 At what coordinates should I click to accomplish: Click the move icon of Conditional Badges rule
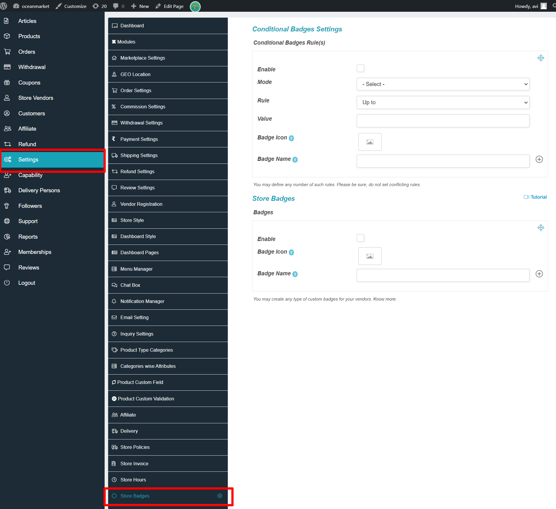(x=541, y=58)
